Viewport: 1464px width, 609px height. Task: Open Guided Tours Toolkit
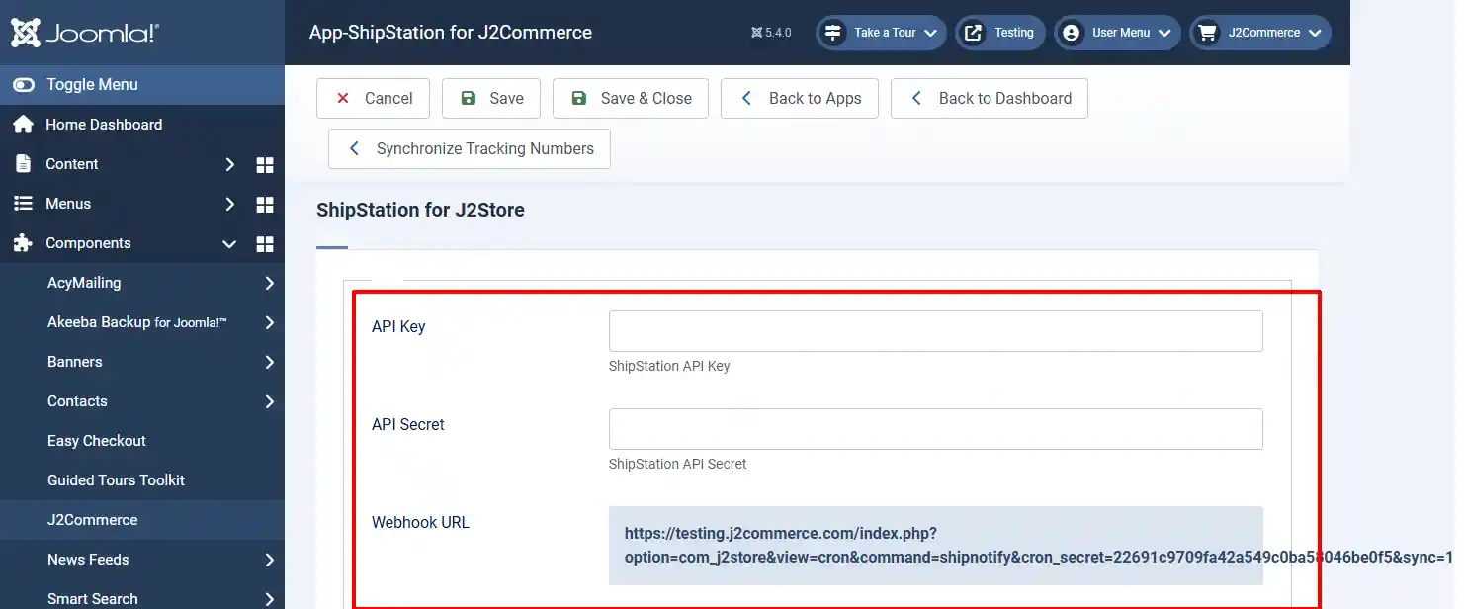click(x=116, y=480)
